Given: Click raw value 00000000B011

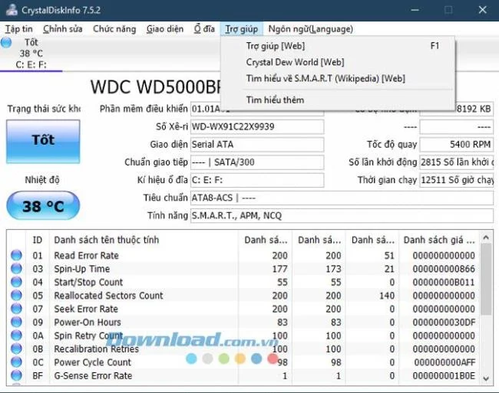Looking at the screenshot, I should coord(444,282).
